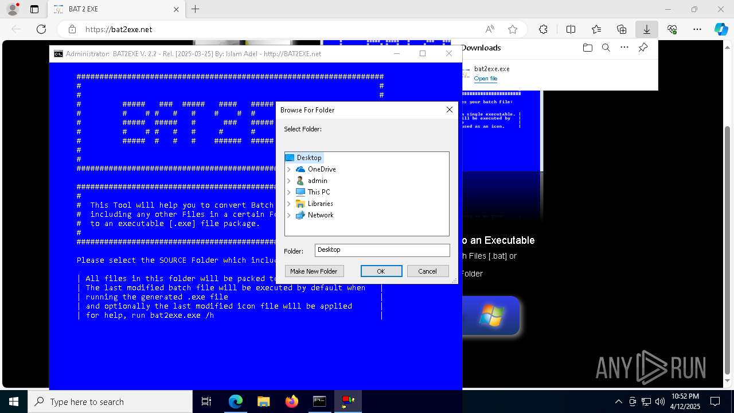
Task: Click Open file link for bat2exe.exe
Action: coord(486,79)
